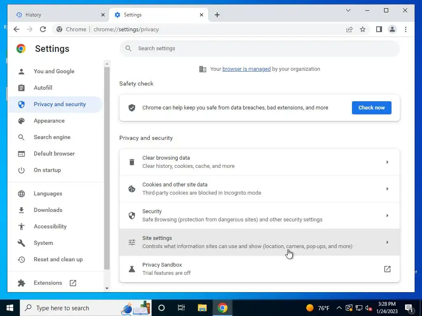The height and width of the screenshot is (316, 422).
Task: Click the Search settings field
Action: click(260, 49)
